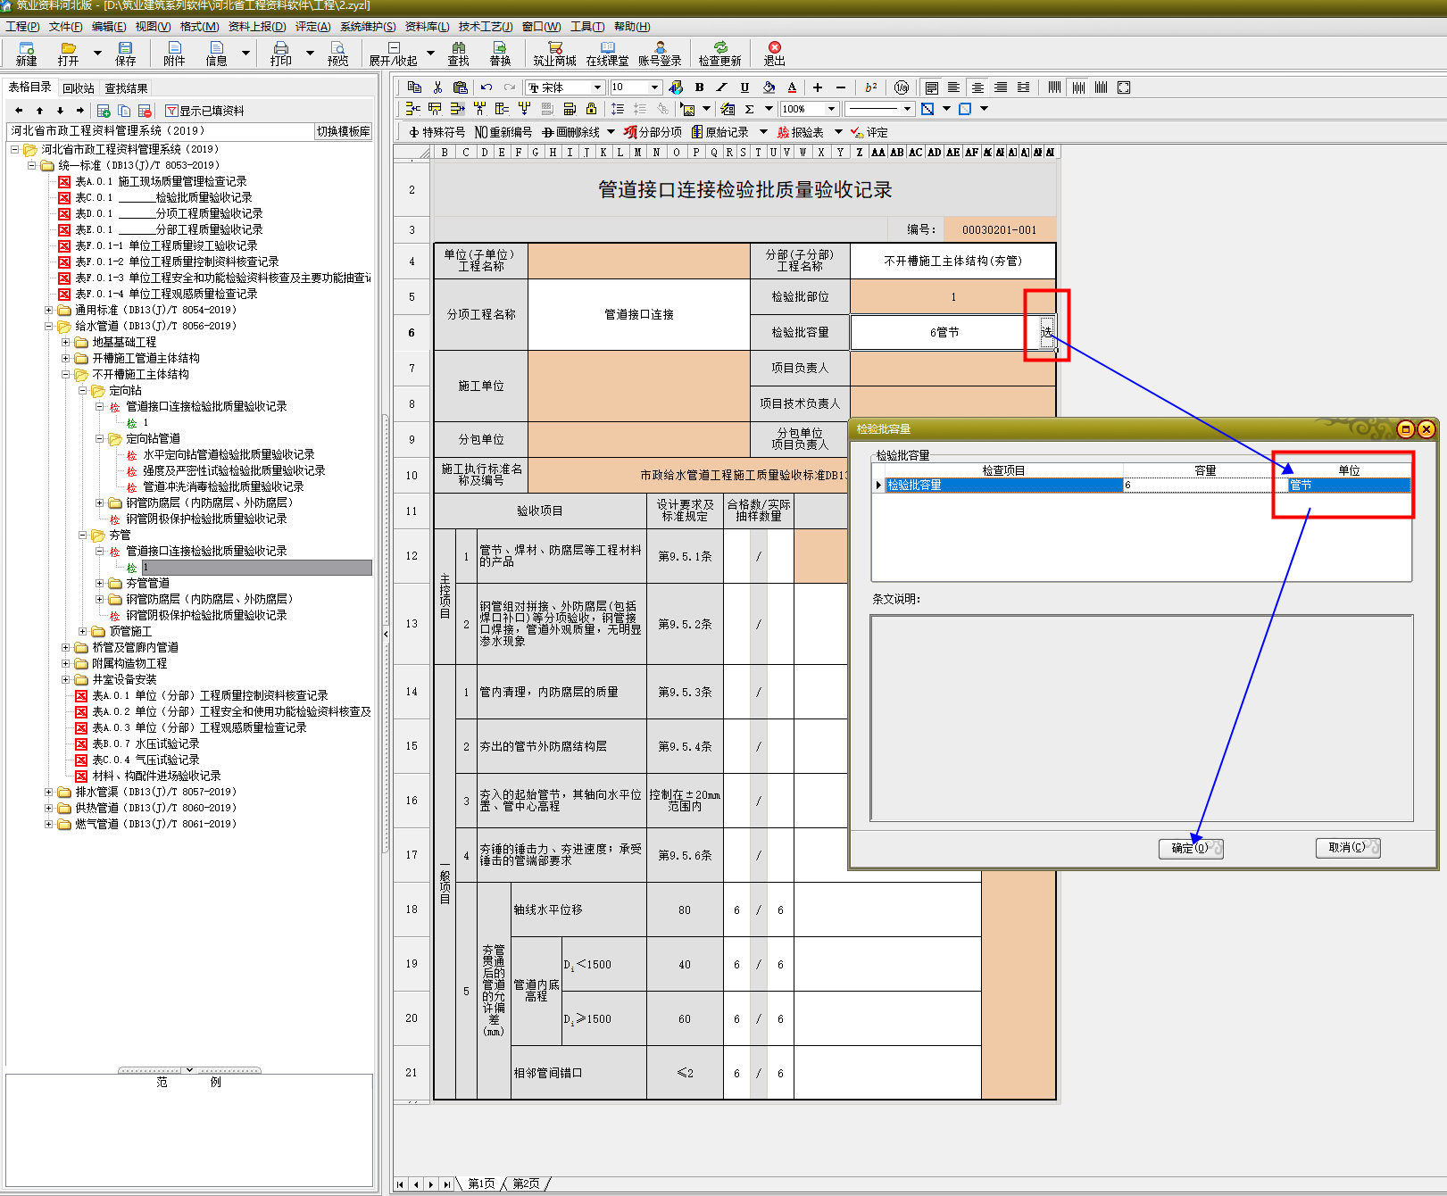Click the 账号登录 account login icon
This screenshot has width=1447, height=1196.
(x=660, y=54)
